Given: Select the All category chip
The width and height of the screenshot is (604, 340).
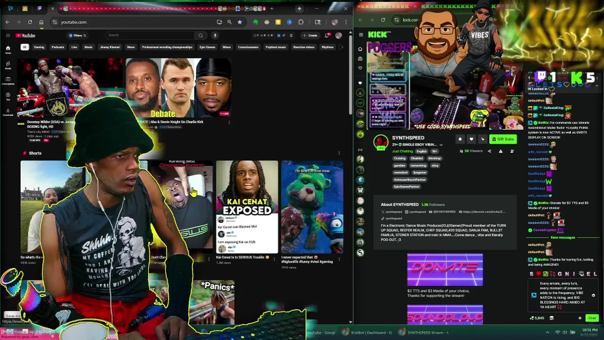Looking at the screenshot, I should [25, 47].
